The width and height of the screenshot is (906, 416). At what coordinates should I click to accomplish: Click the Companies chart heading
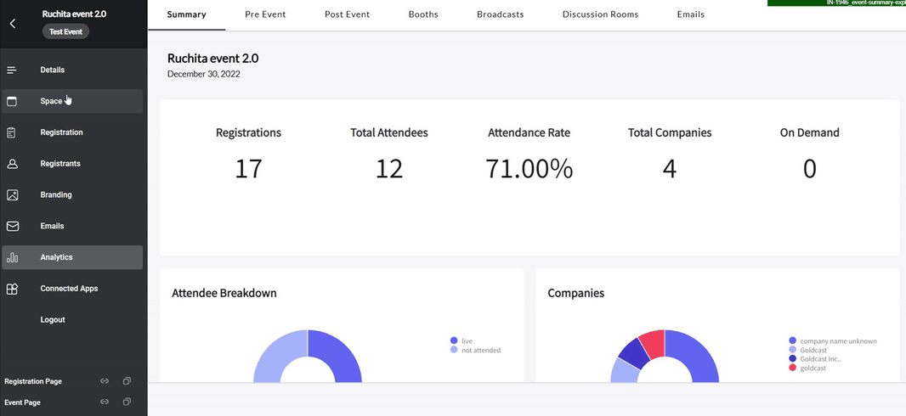576,293
